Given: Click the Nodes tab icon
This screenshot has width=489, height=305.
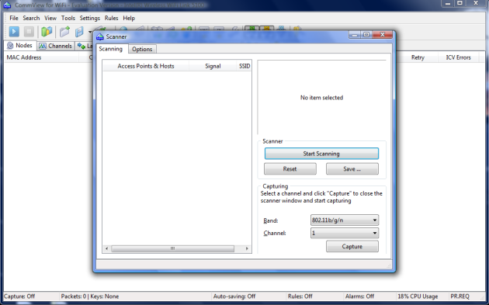Looking at the screenshot, I should click(10, 46).
